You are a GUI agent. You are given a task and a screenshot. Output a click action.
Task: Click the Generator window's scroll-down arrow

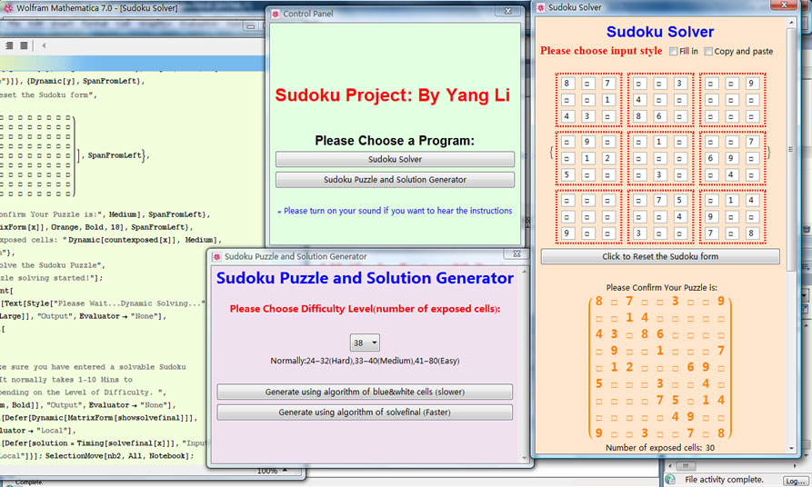coord(524,458)
